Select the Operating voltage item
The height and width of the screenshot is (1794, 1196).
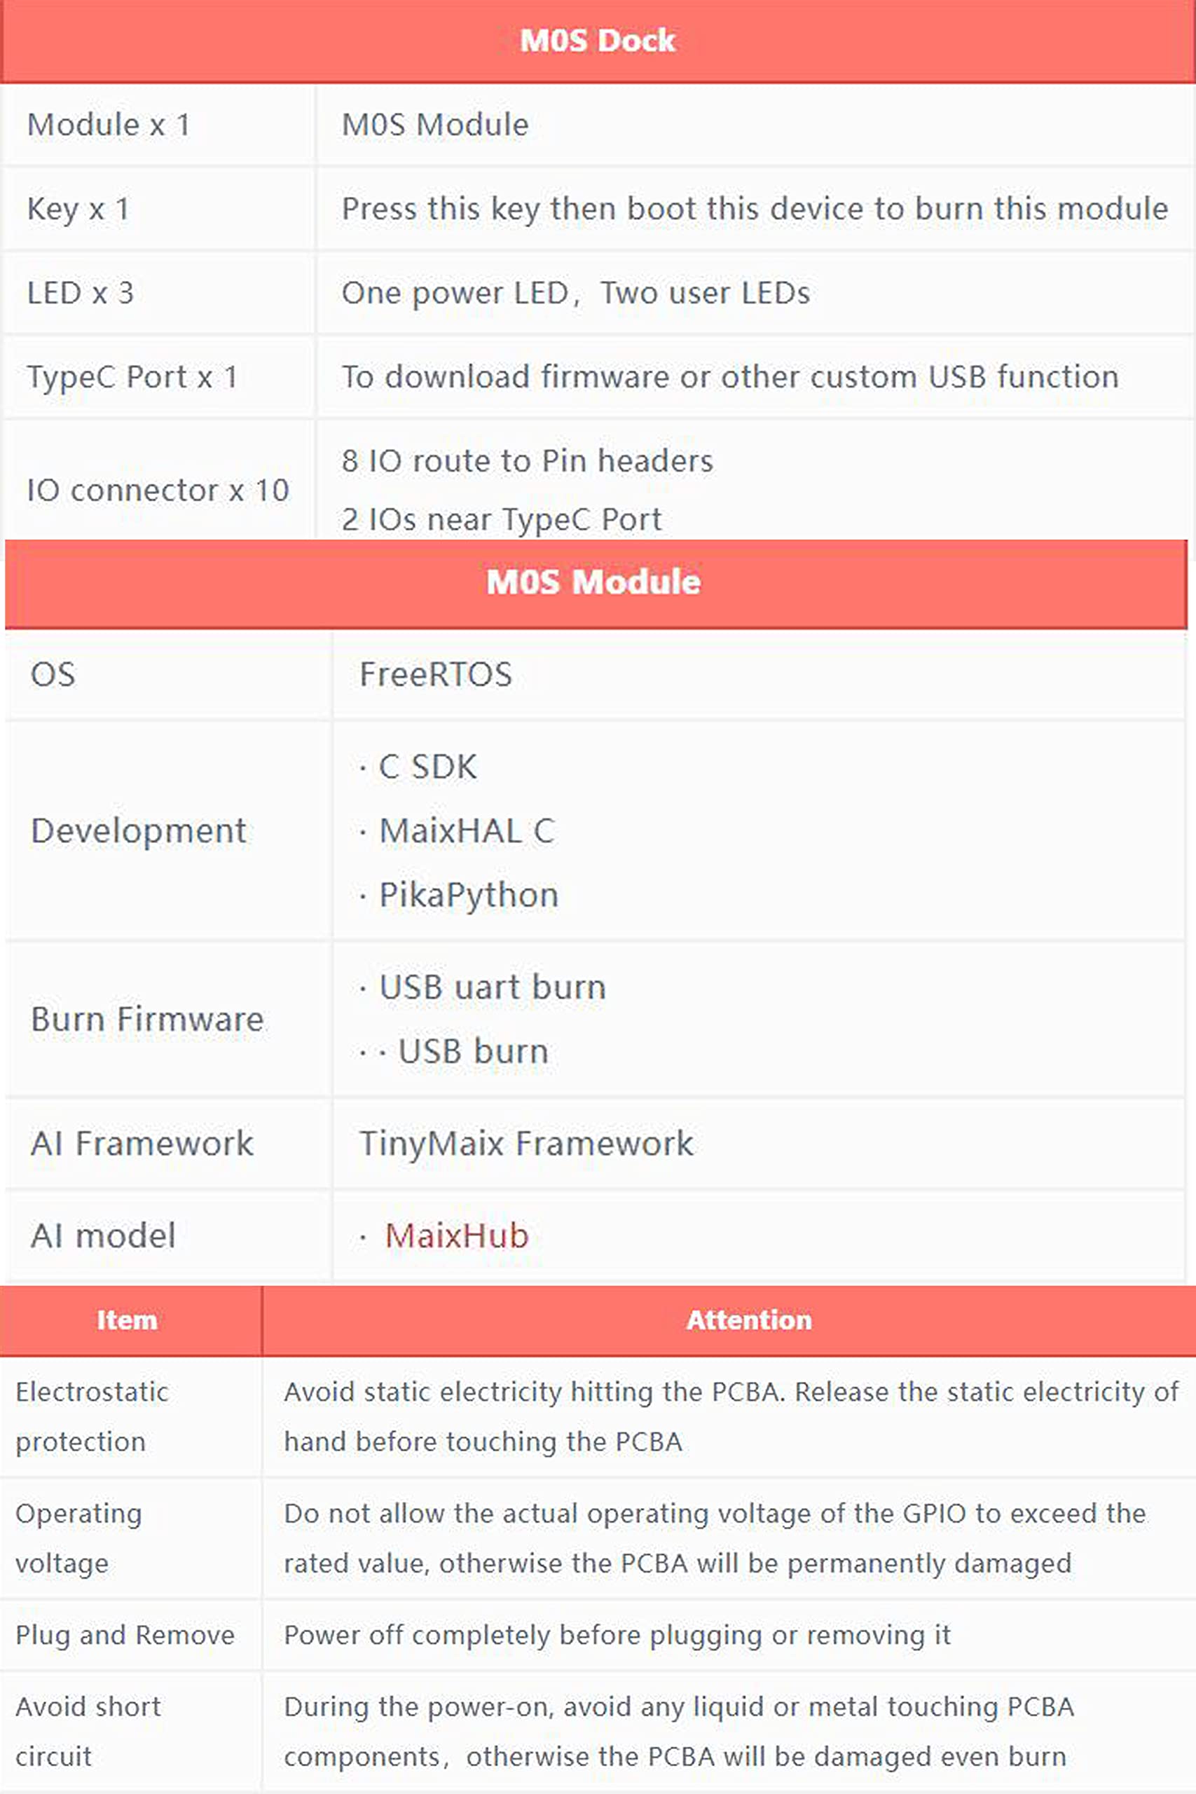pyautogui.click(x=78, y=1538)
